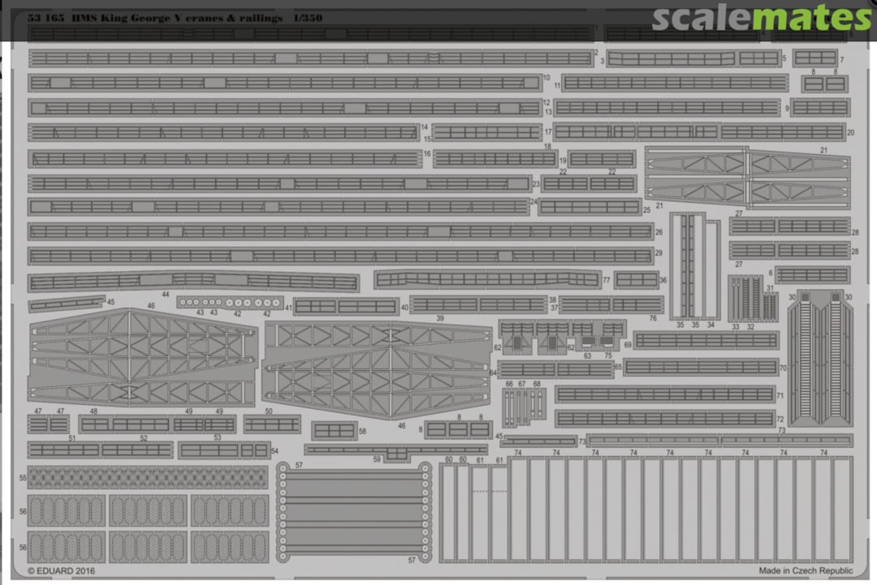The height and width of the screenshot is (585, 877).
Task: Click the small vertical pieces 66-68
Action: [522, 407]
